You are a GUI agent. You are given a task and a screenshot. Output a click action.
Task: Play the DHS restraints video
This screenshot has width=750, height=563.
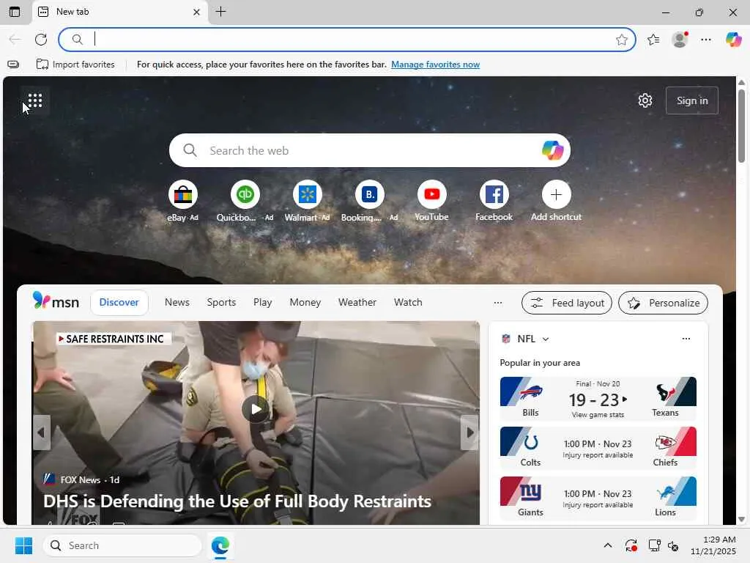pyautogui.click(x=256, y=409)
